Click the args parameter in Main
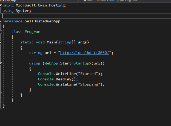 tap(83, 42)
